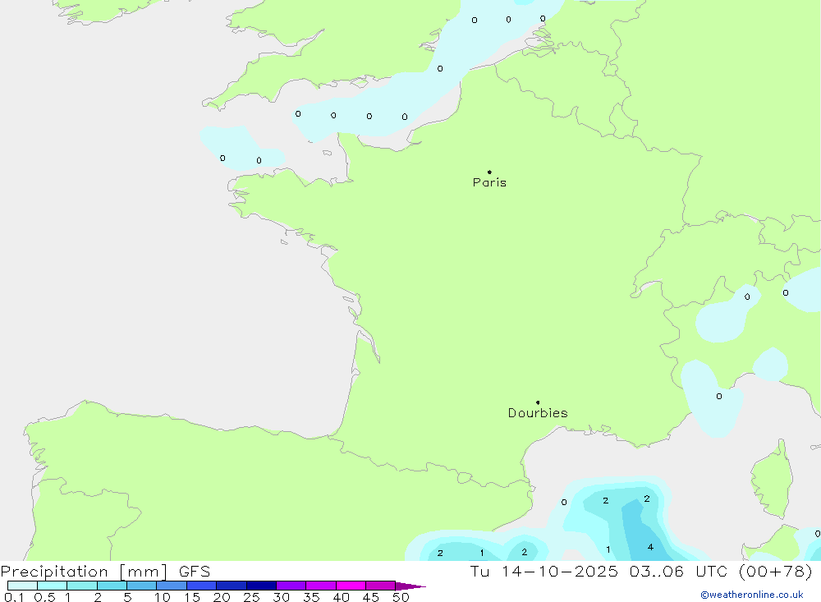Screen dimensions: 821x602
Task: Select the 5 mm legend color swatch
Action: pos(141,586)
